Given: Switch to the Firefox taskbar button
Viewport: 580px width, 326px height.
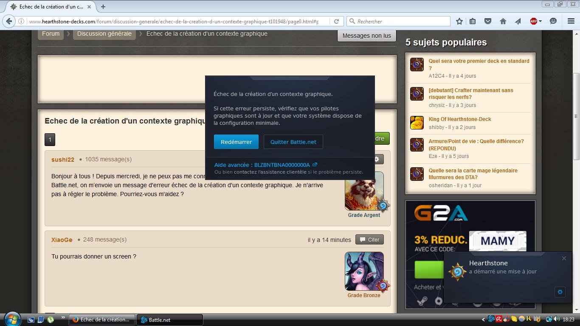Looking at the screenshot, I should [x=102, y=320].
